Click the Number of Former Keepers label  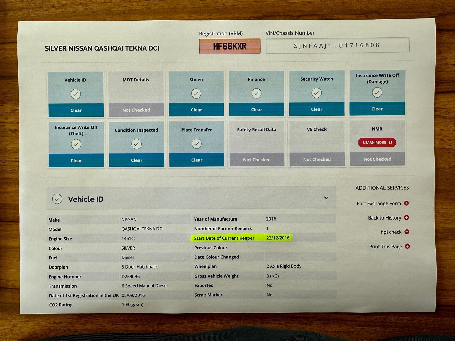(x=223, y=229)
